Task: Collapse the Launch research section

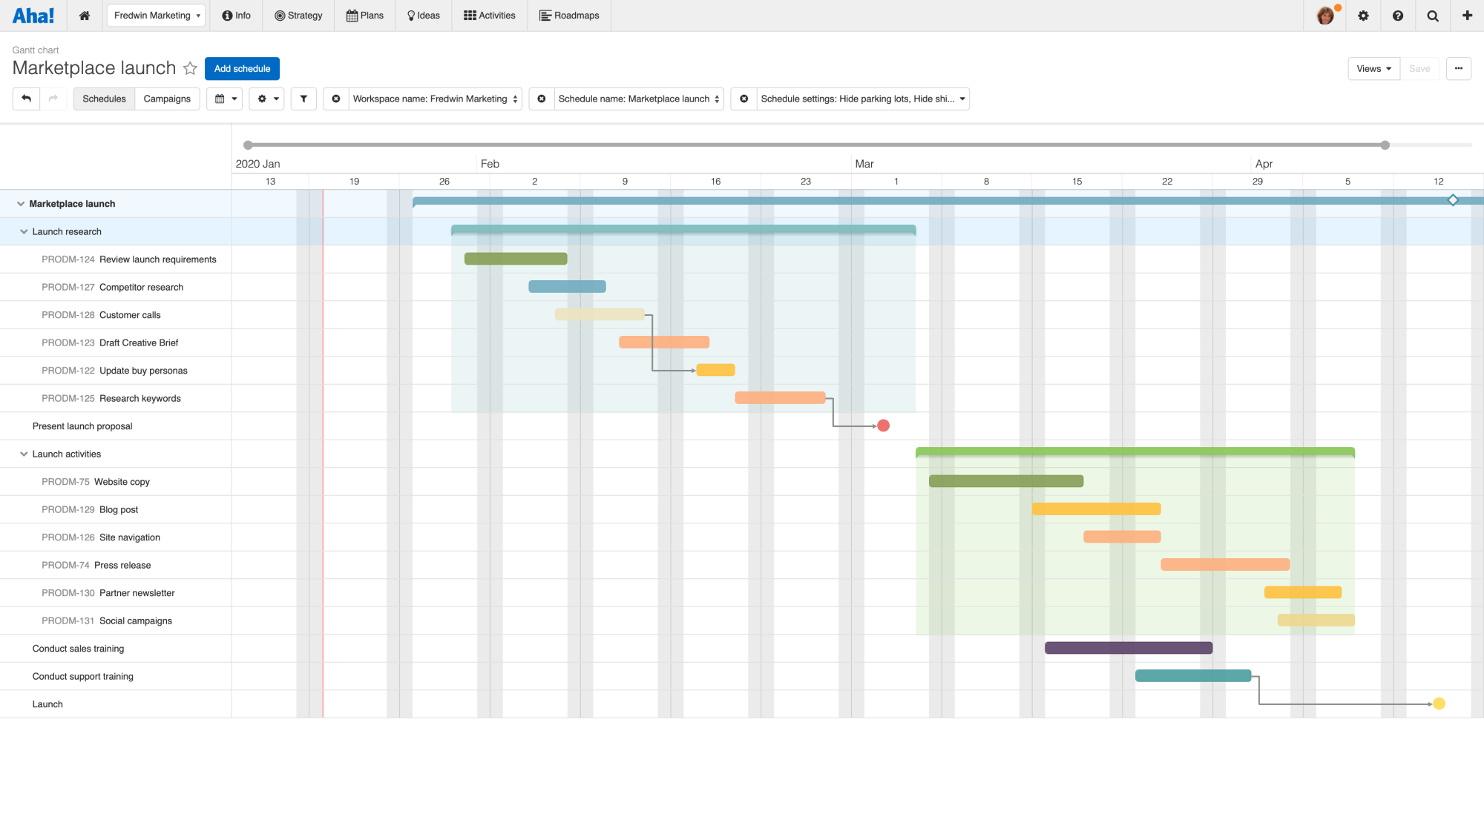Action: pos(24,231)
